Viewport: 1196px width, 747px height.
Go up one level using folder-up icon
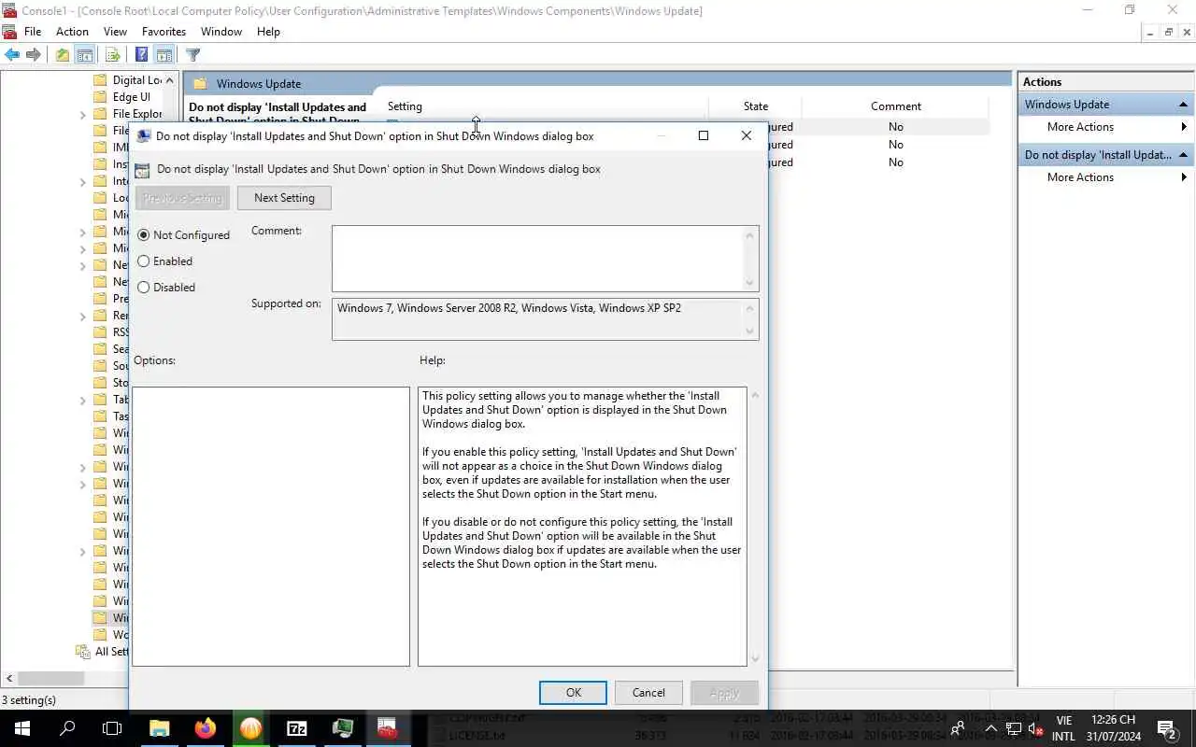tap(62, 55)
